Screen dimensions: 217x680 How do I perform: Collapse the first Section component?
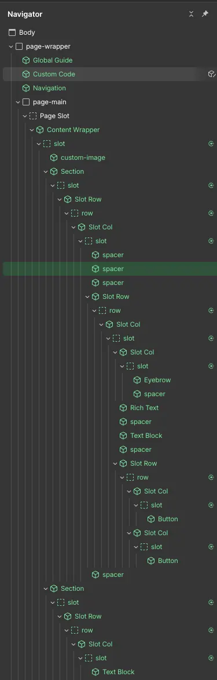[x=46, y=171]
